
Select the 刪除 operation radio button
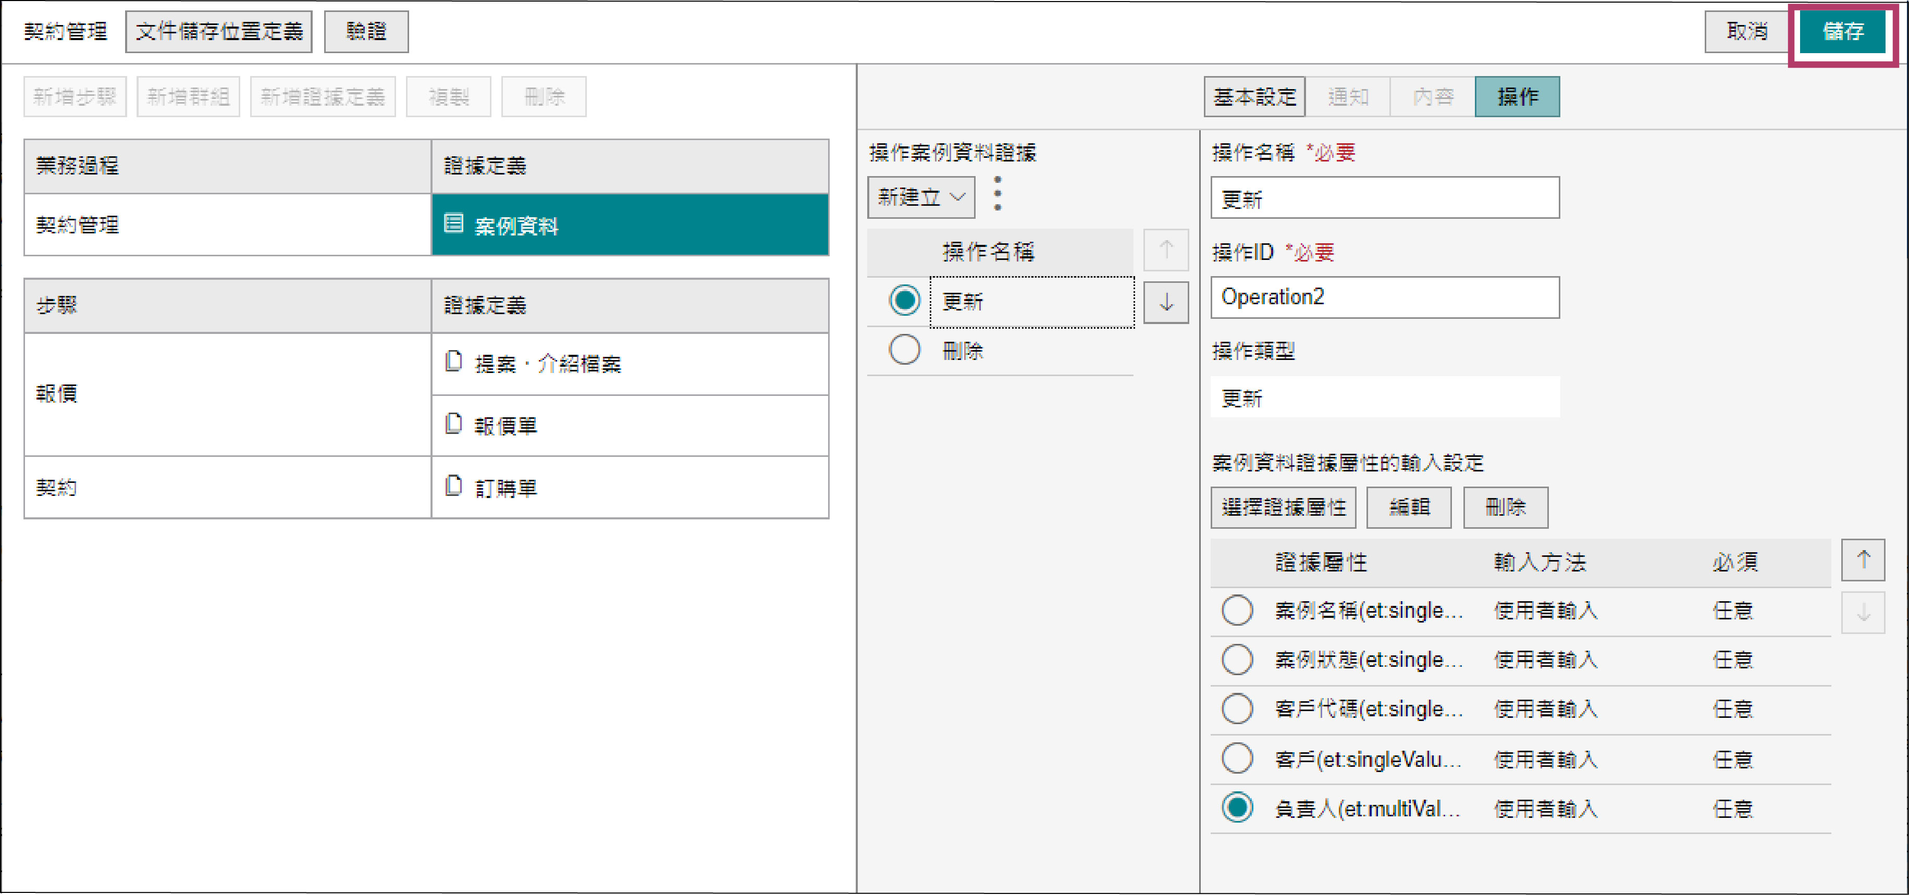tap(904, 350)
